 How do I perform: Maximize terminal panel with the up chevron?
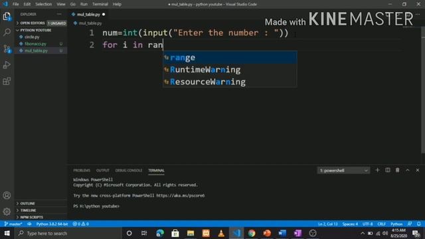(x=407, y=170)
